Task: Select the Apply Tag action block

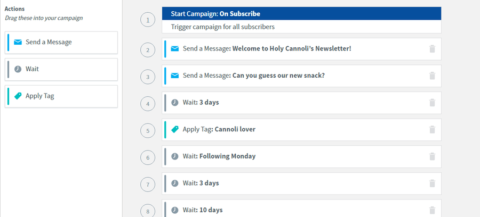Action: 61,96
